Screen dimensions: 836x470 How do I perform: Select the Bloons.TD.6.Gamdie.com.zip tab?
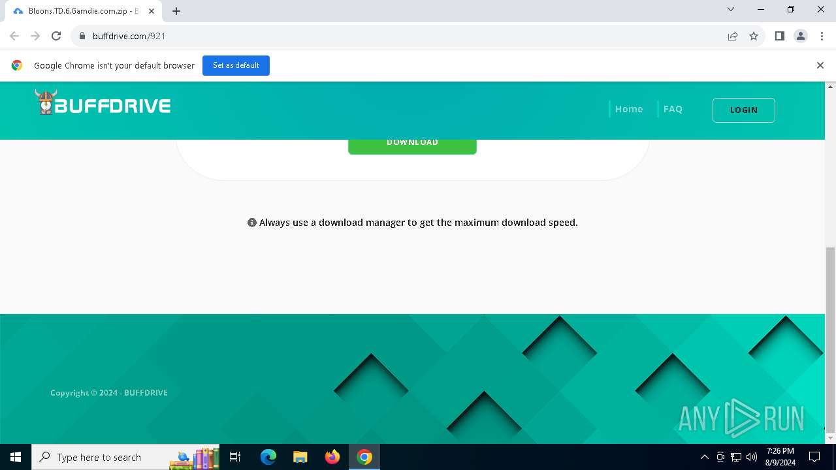83,11
